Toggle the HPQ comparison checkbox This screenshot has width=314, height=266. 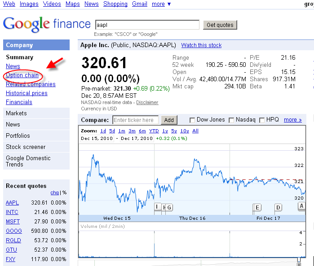pos(263,120)
